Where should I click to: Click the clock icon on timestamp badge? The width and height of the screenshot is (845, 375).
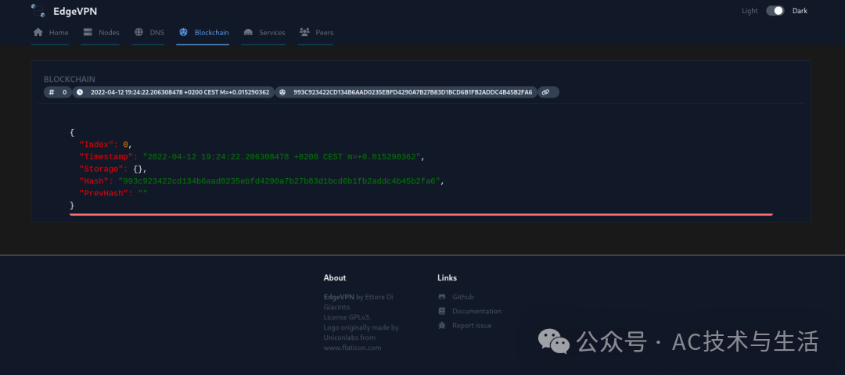pos(80,92)
